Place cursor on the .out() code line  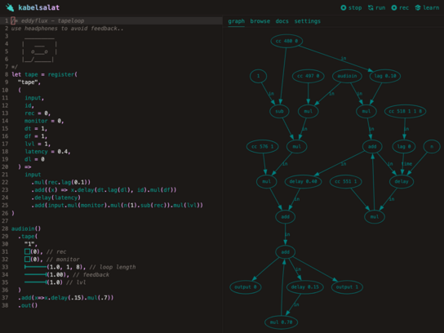pyautogui.click(x=28, y=305)
